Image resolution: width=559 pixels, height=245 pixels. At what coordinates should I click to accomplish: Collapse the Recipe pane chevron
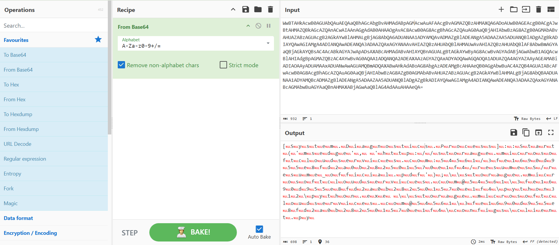pos(233,10)
